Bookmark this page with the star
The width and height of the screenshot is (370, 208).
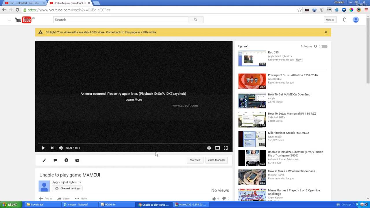coord(299,10)
